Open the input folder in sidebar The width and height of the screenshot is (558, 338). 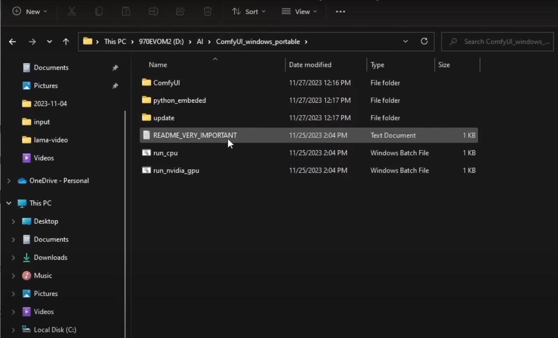pos(42,122)
